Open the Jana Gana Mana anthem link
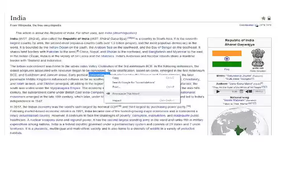The image size is (285, 178). [241, 84]
